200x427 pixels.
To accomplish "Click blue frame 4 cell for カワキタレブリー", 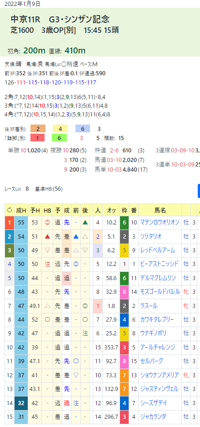I will 124,319.
